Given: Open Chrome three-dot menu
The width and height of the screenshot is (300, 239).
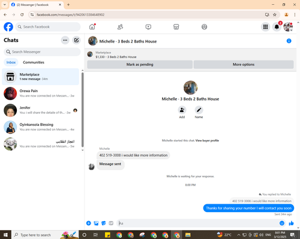Looking at the screenshot, I should pyautogui.click(x=295, y=14).
